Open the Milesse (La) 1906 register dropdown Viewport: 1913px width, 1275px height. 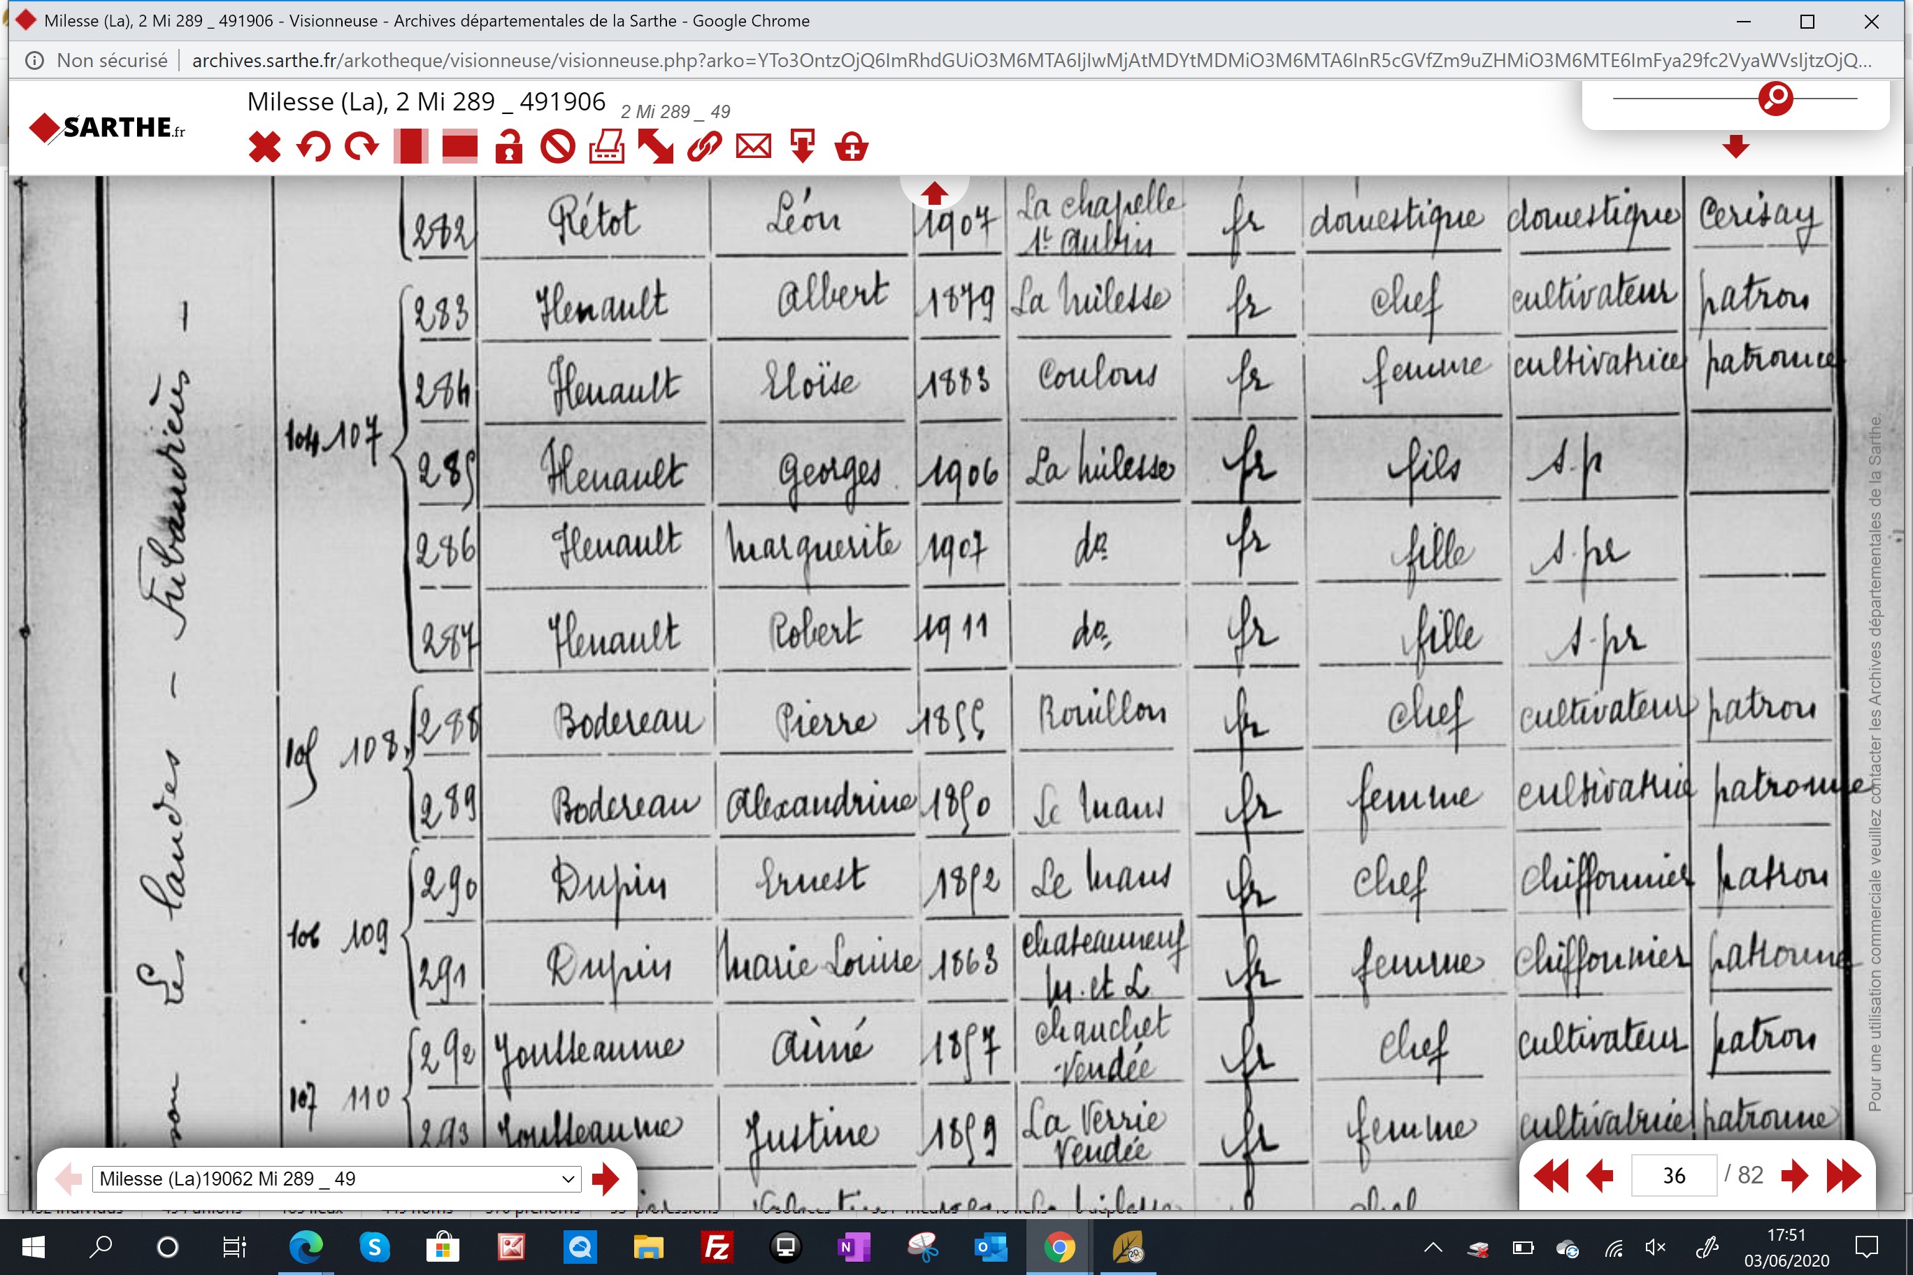click(x=337, y=1179)
